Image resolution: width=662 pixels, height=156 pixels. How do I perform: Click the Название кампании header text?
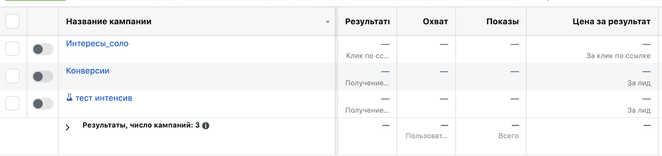(x=109, y=22)
